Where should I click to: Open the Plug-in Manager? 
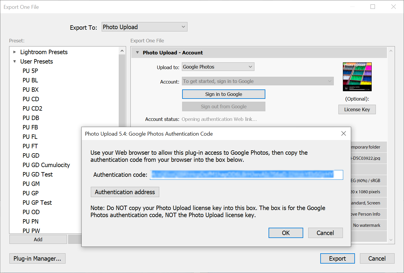(x=37, y=259)
